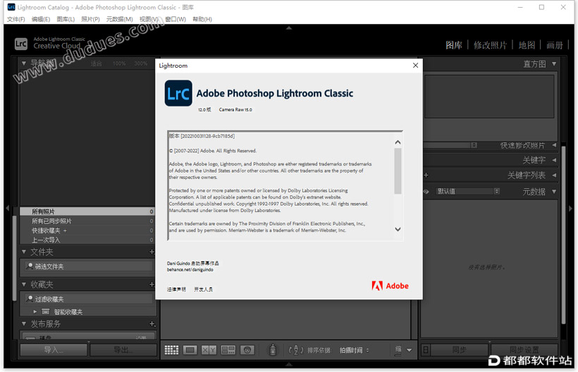The width and height of the screenshot is (578, 372).
Task: Add a new collection with plus icon
Action: coord(152,285)
